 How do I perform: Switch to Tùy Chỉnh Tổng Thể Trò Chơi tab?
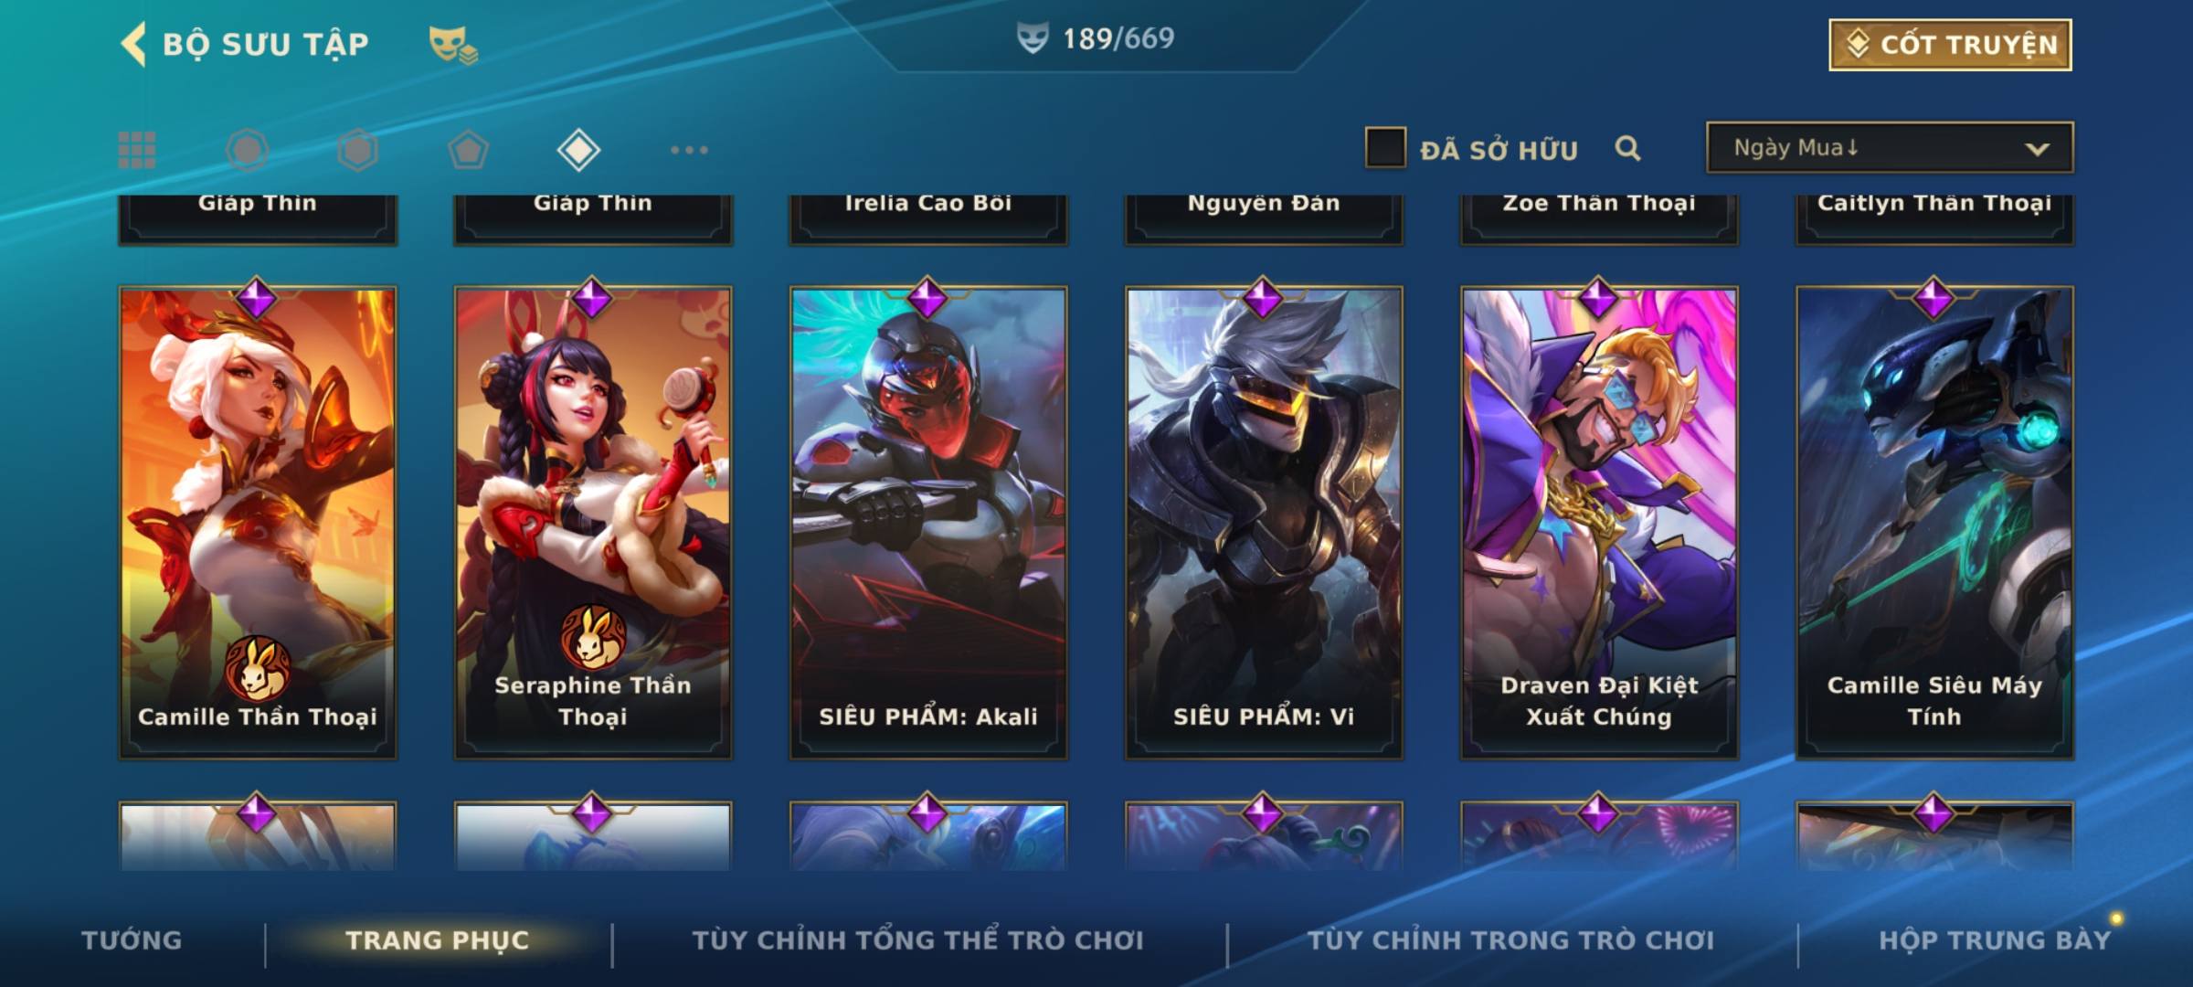coord(917,940)
